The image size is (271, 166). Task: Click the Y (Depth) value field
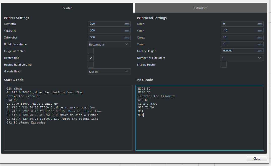coord(109,30)
